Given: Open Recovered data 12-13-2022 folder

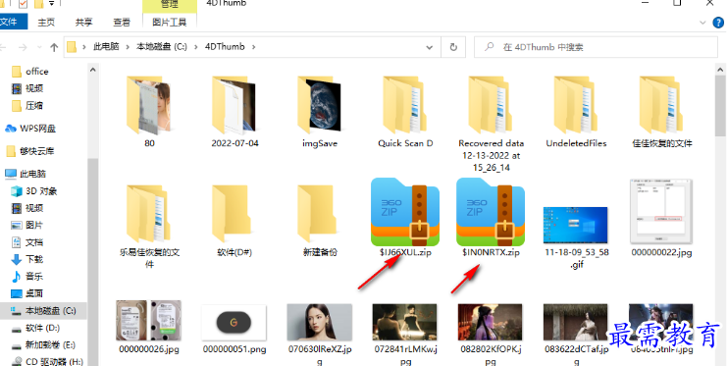Looking at the screenshot, I should [491, 123].
